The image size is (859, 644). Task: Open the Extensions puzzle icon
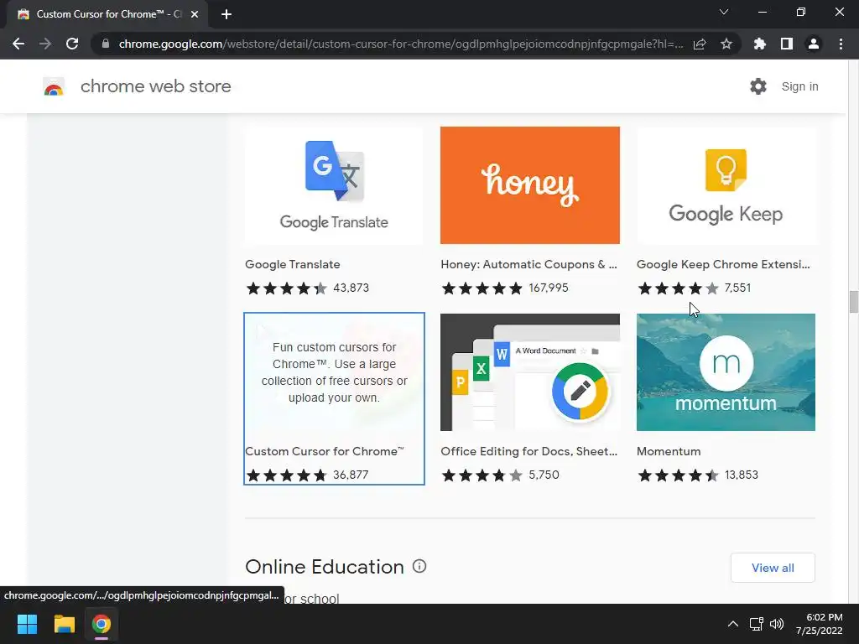[760, 44]
